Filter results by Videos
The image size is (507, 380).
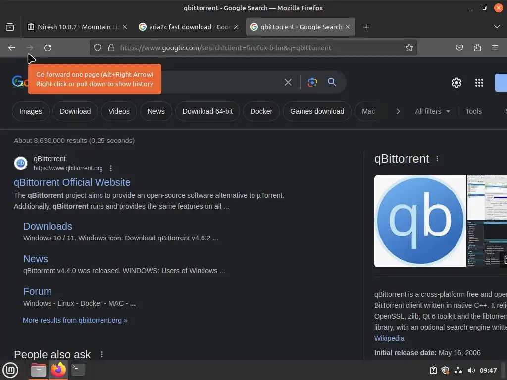pos(119,111)
